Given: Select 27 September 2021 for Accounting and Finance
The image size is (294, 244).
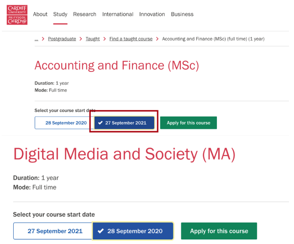Looking at the screenshot, I should (x=124, y=123).
